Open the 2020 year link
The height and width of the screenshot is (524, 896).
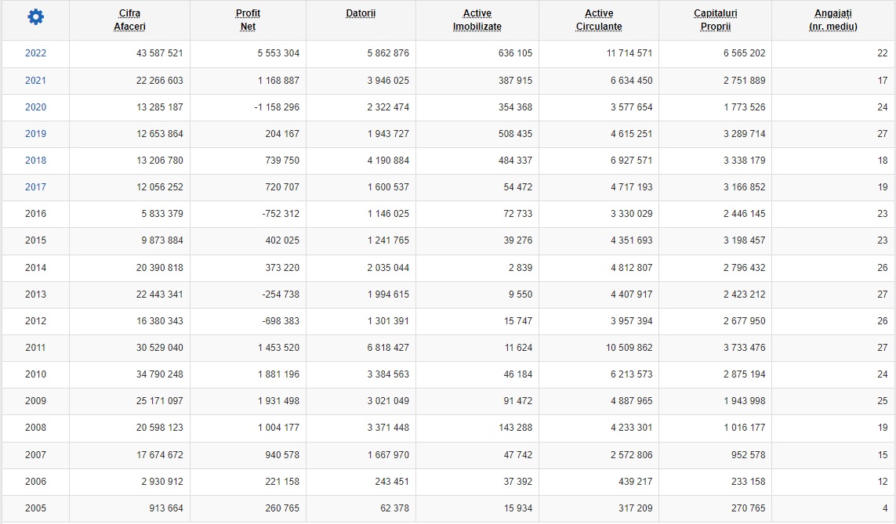tap(35, 107)
